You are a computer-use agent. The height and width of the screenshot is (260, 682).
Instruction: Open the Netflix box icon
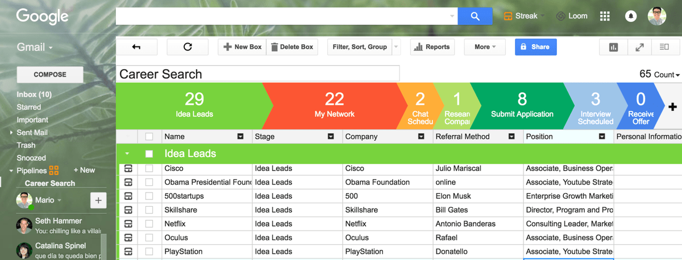(x=128, y=224)
